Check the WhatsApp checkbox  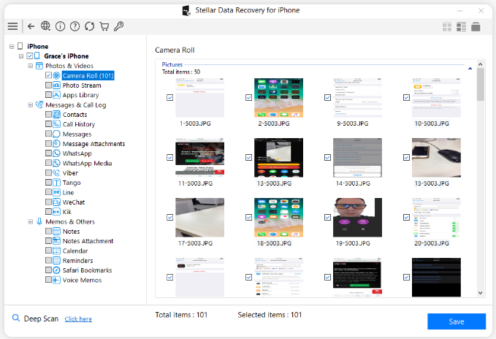click(48, 153)
